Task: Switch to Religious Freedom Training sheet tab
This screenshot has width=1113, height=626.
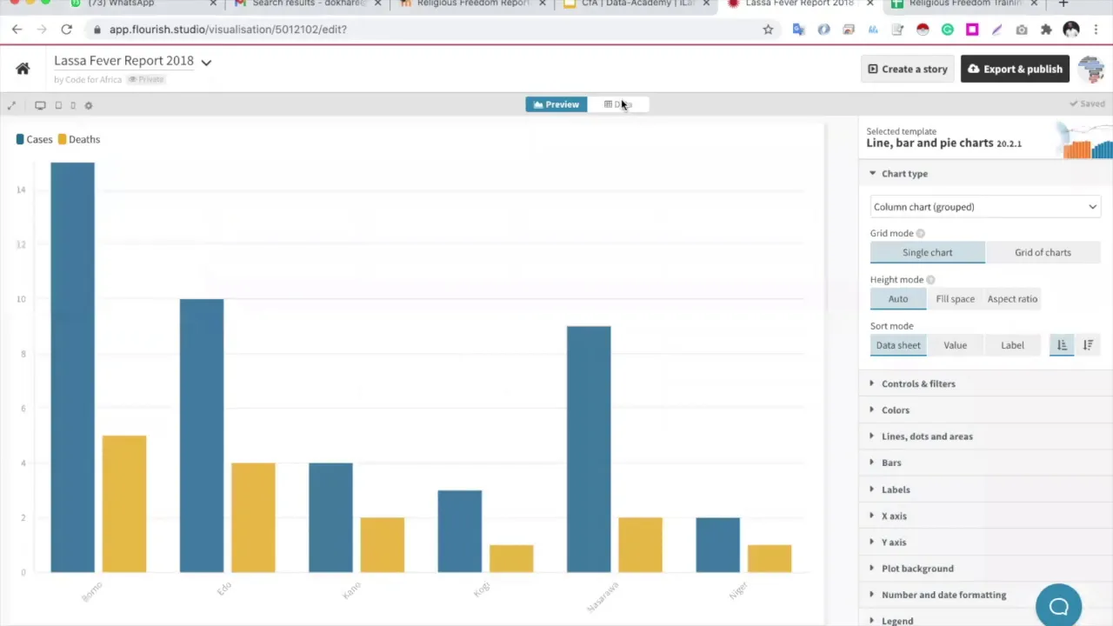Action: tap(964, 3)
